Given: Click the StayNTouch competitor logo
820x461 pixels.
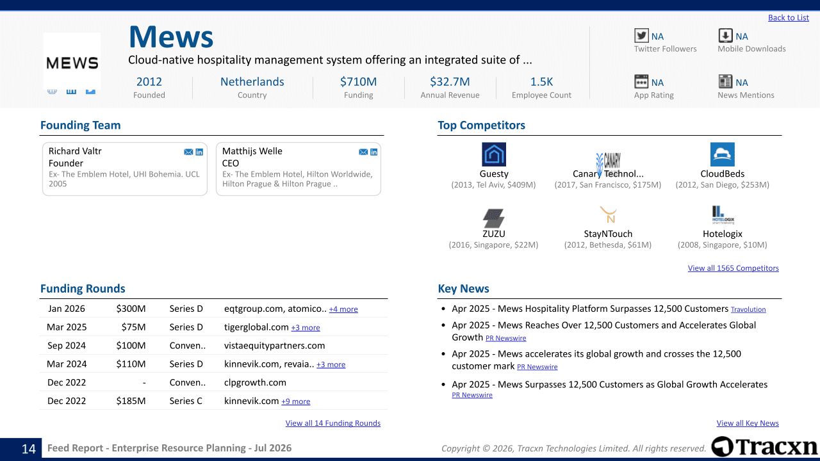Looking at the screenshot, I should coord(608,215).
